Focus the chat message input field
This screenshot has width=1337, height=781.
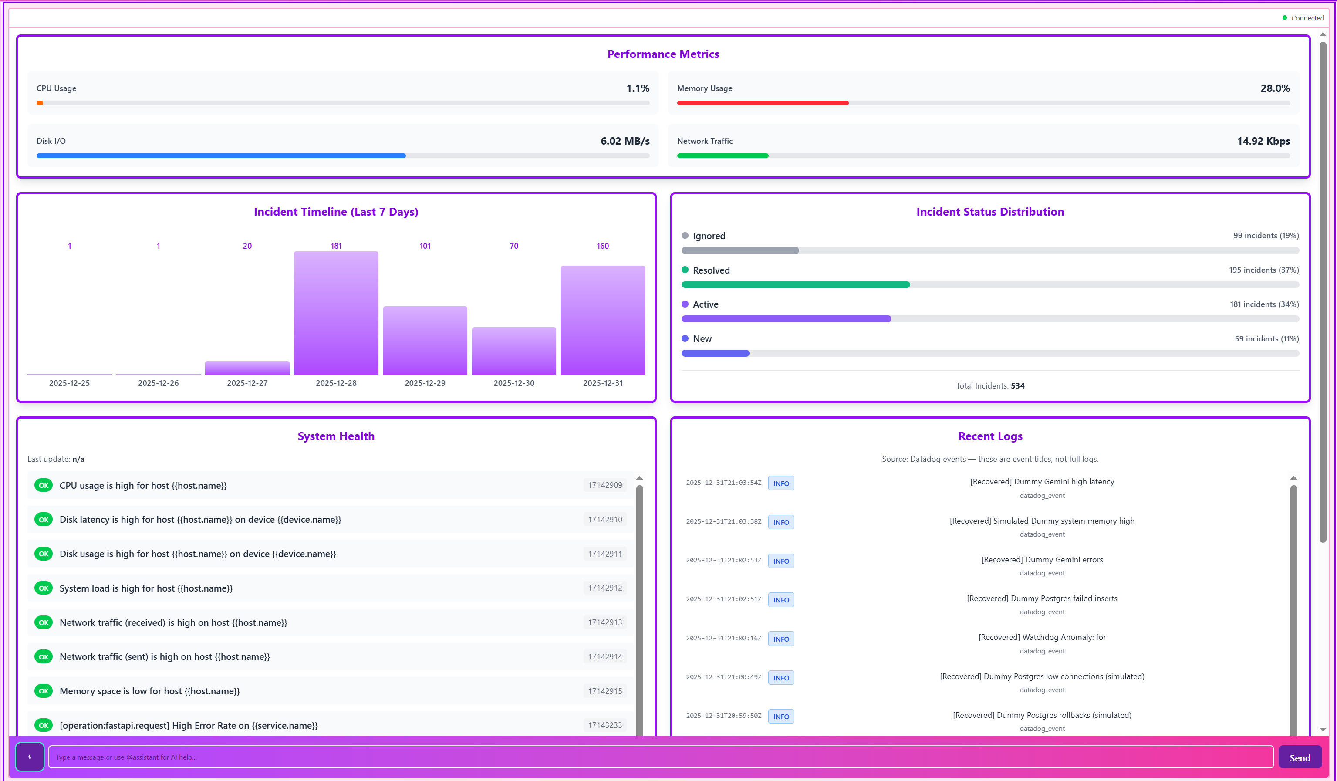click(x=660, y=757)
